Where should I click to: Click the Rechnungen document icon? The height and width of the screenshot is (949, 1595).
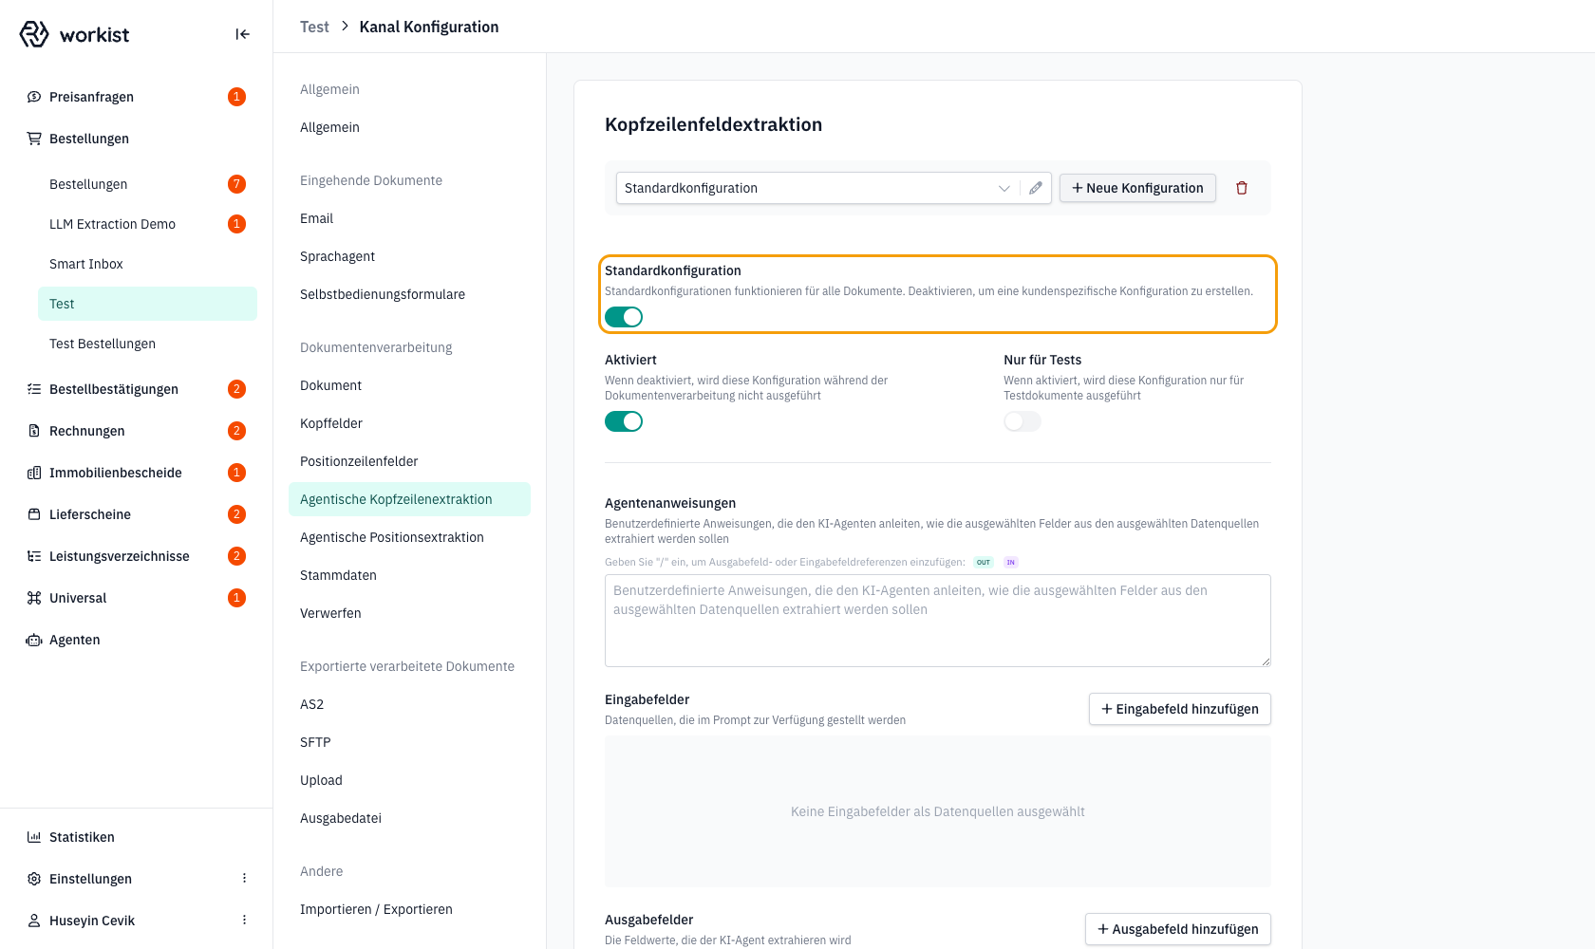tap(34, 431)
